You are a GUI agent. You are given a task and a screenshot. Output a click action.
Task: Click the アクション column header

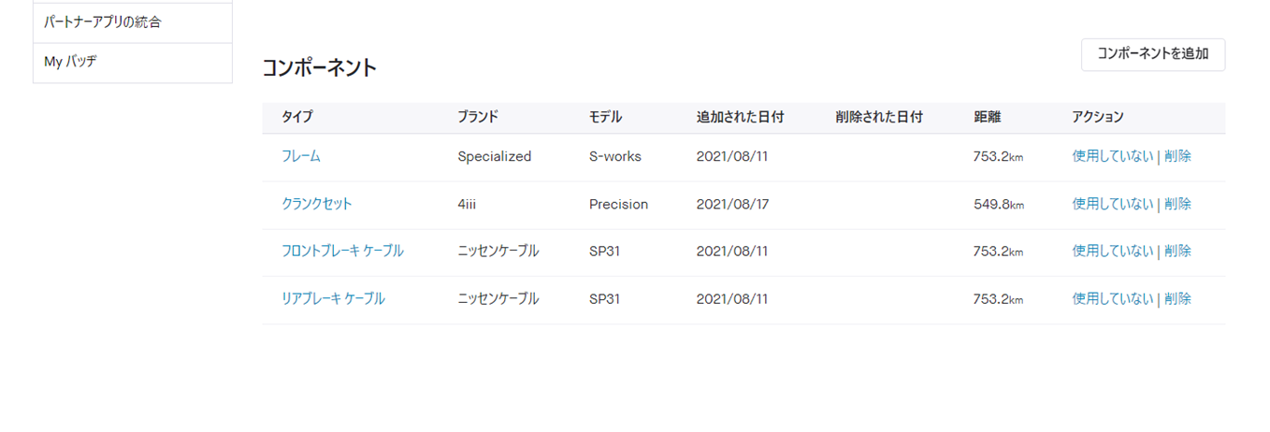(x=1098, y=117)
